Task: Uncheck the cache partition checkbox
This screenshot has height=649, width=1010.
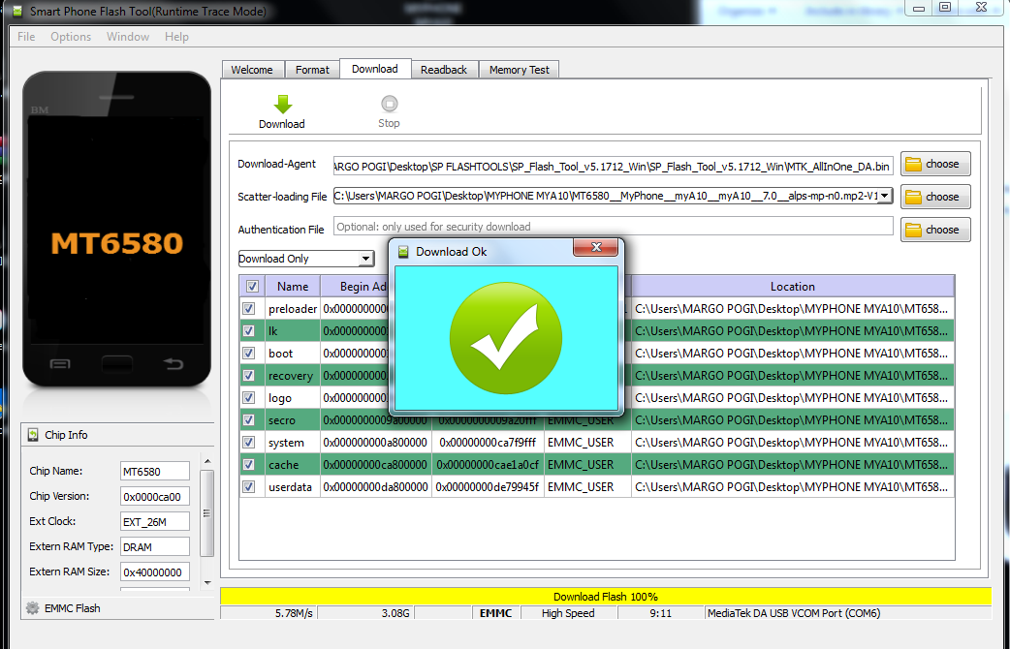Action: tap(249, 464)
